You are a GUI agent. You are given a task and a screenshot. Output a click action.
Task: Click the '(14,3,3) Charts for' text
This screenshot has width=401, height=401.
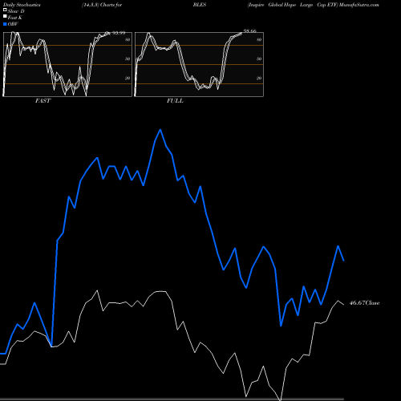click(x=102, y=5)
